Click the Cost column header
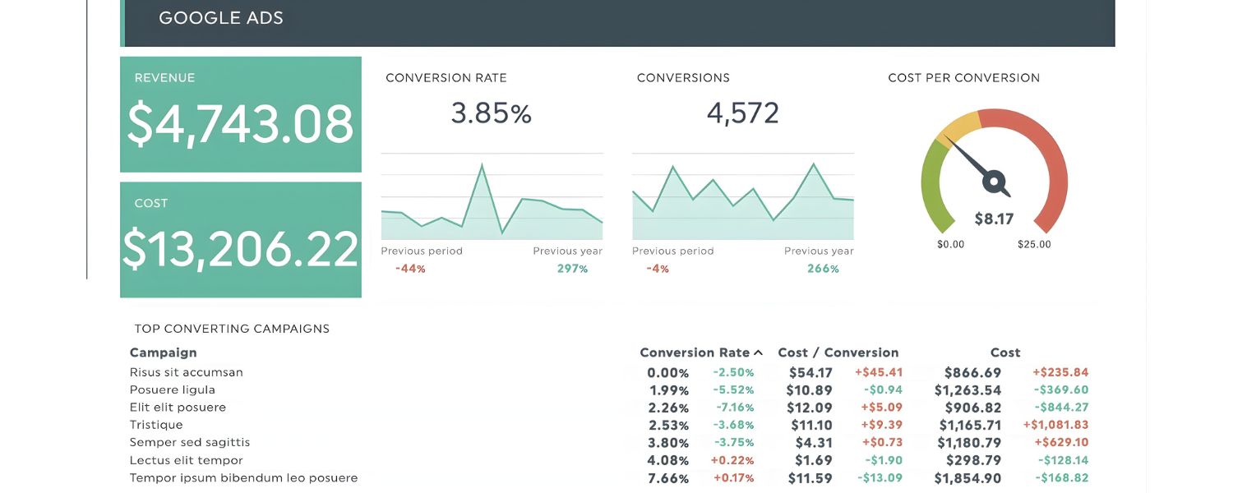 [x=1004, y=352]
